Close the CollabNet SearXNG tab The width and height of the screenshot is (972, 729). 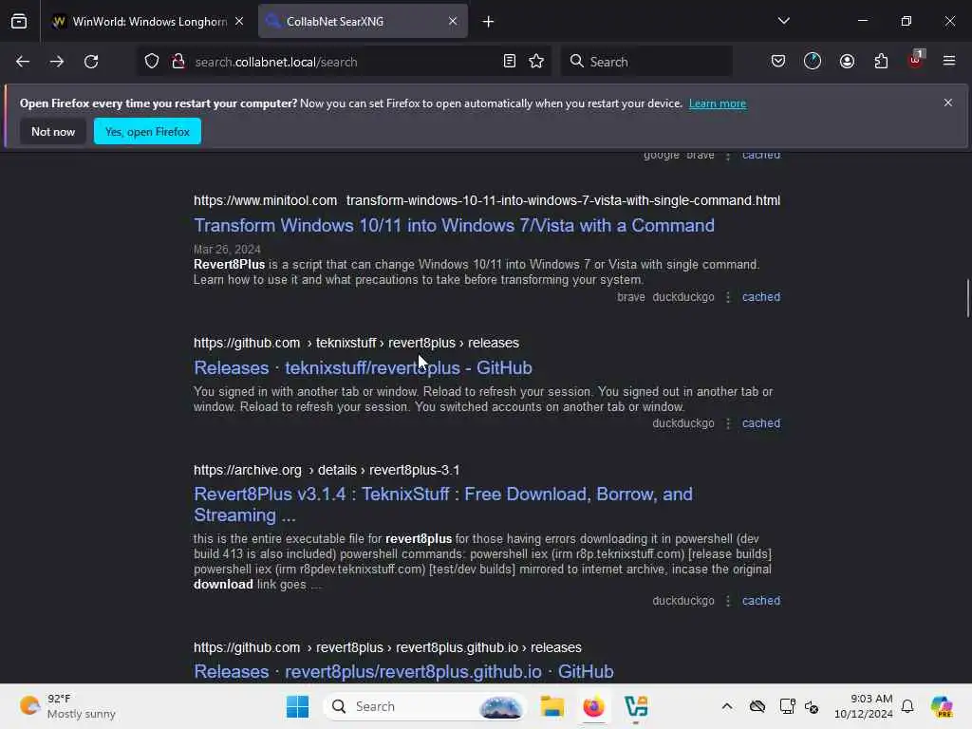[453, 21]
